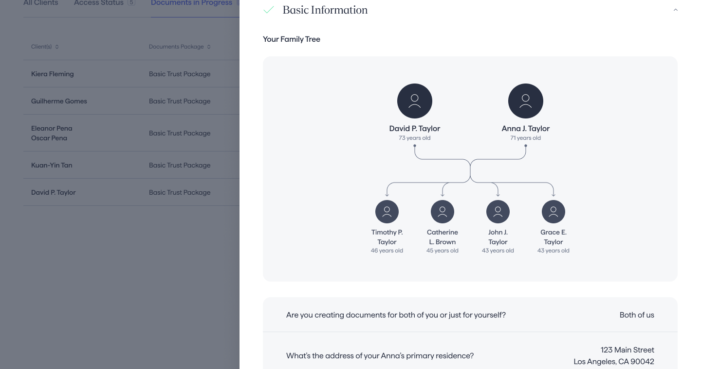Click John J. Taylor's avatar icon

[x=498, y=212]
